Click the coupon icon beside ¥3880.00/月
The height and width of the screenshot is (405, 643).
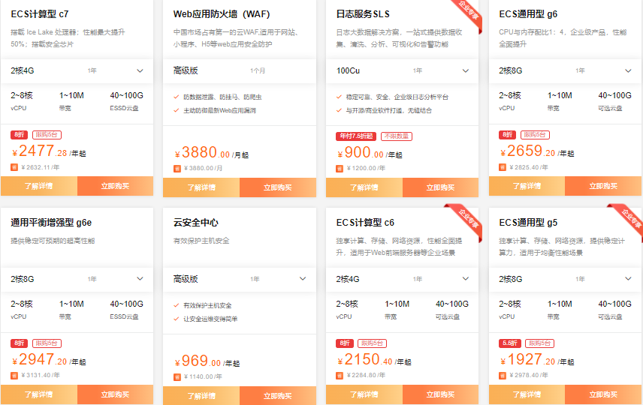(x=177, y=168)
